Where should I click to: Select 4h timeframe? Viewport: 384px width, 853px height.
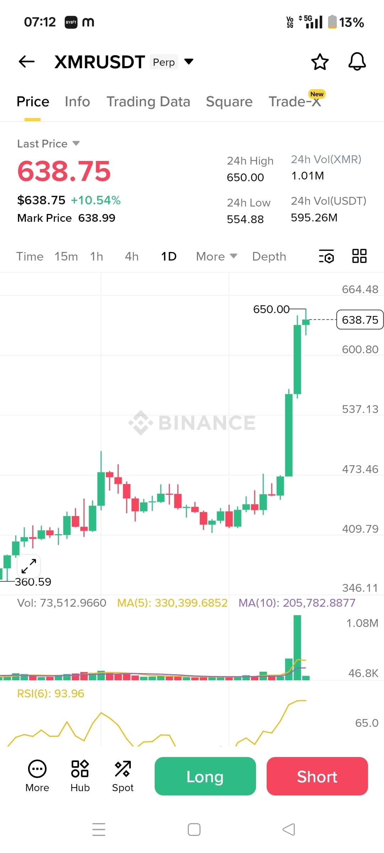[132, 256]
